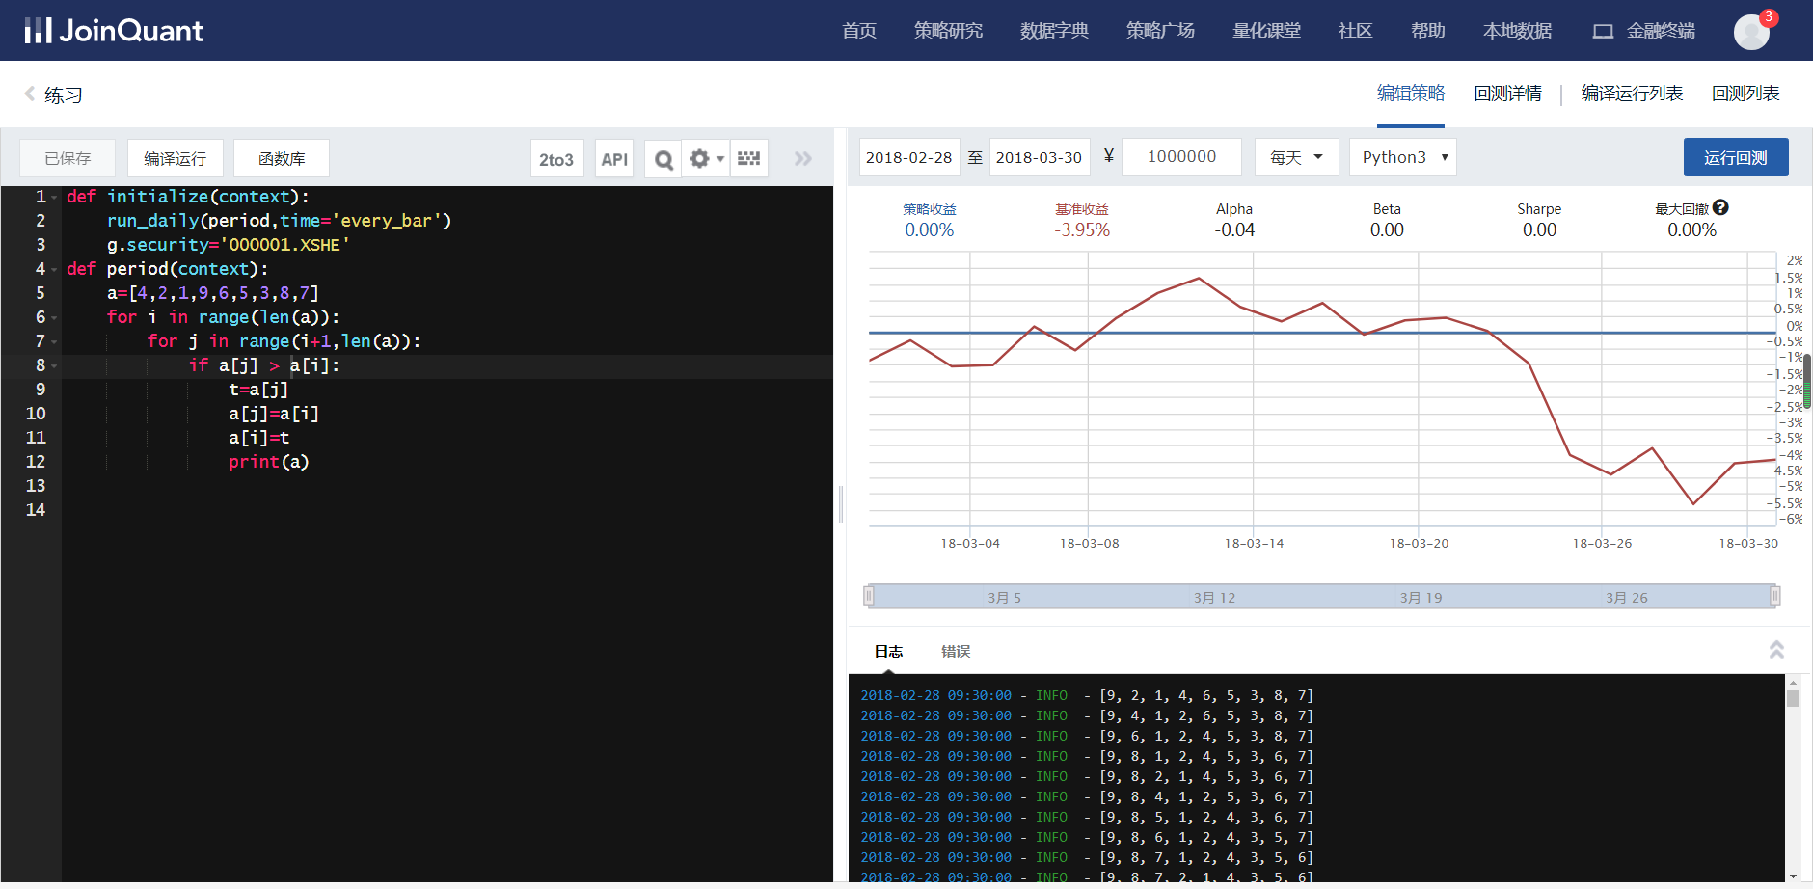This screenshot has height=889, width=1813.
Task: Click the JoinQuant logo
Action: point(114,31)
